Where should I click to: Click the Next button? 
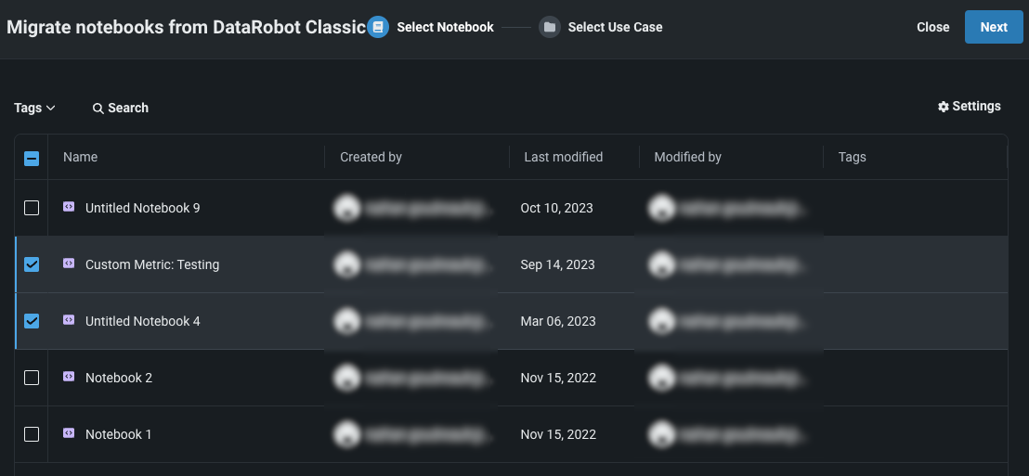[993, 27]
